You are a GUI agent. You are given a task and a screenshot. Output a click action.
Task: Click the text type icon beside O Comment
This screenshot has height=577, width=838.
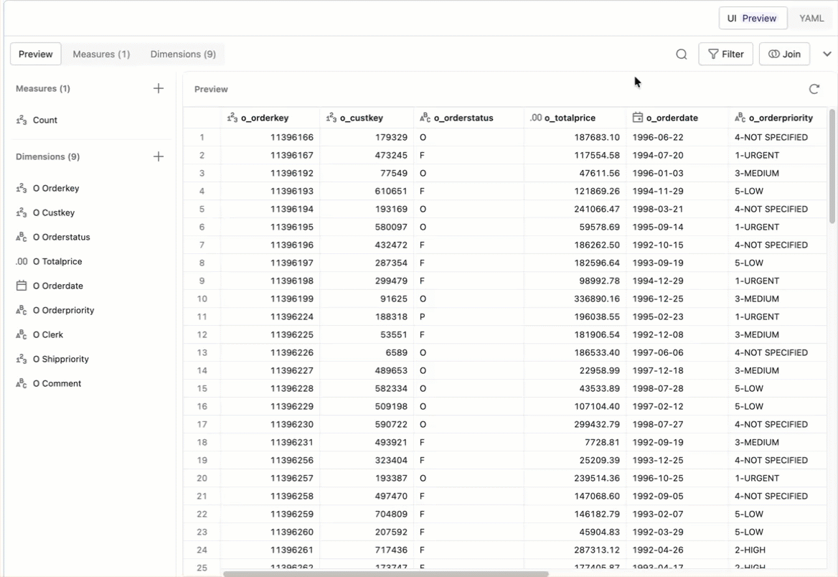[x=22, y=383]
